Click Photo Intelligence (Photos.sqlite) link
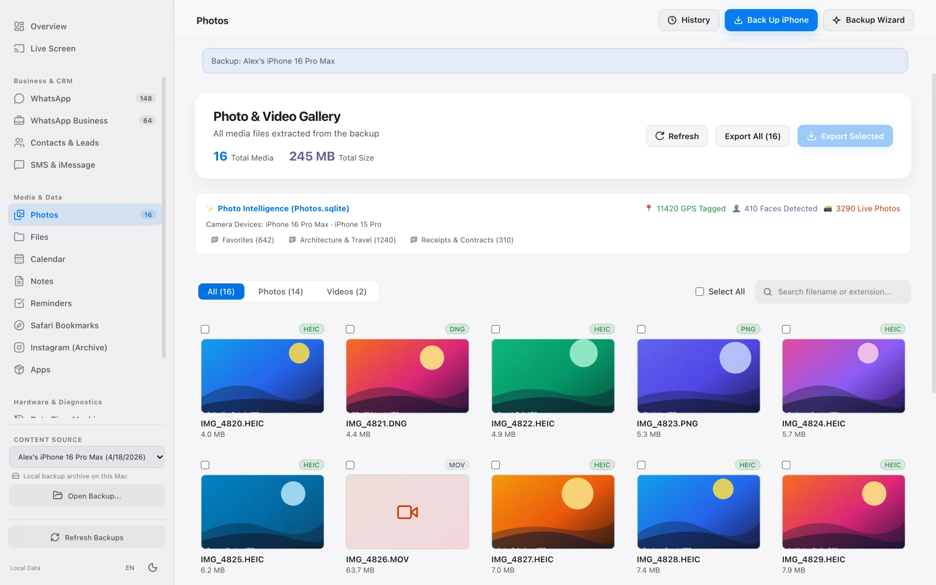 point(283,208)
